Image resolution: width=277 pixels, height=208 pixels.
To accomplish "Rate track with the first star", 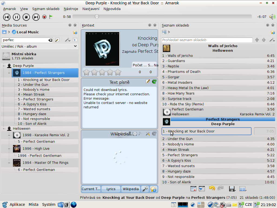I will click(86, 72).
